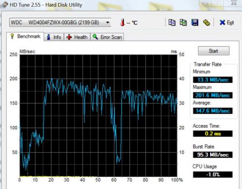242x189 pixels.
Task: Click the Burst Rate 95.3 MB/sec readout
Action: point(213,155)
